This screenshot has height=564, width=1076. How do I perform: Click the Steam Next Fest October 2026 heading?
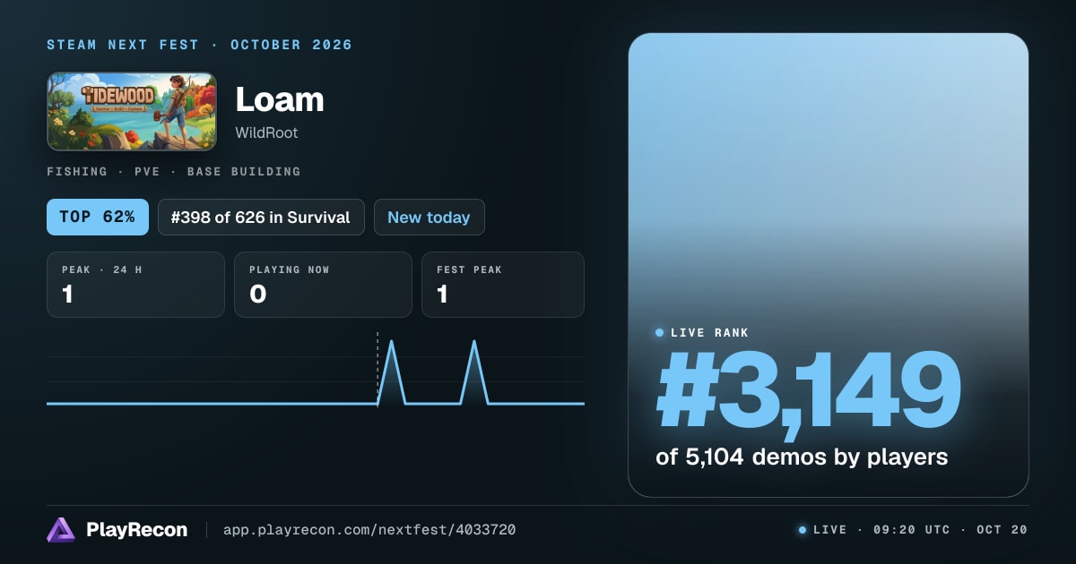click(x=199, y=45)
